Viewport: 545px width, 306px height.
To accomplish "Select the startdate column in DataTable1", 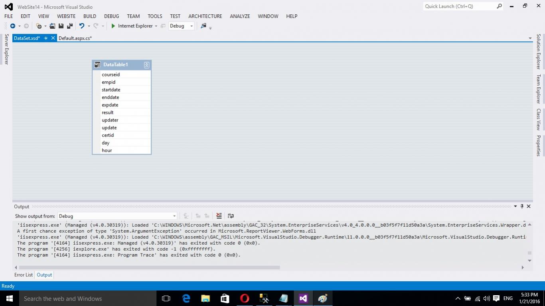I will point(122,90).
